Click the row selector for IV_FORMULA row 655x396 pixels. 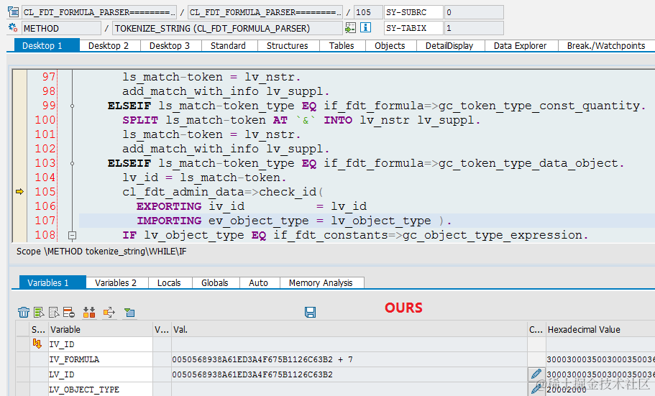pyautogui.click(x=22, y=359)
